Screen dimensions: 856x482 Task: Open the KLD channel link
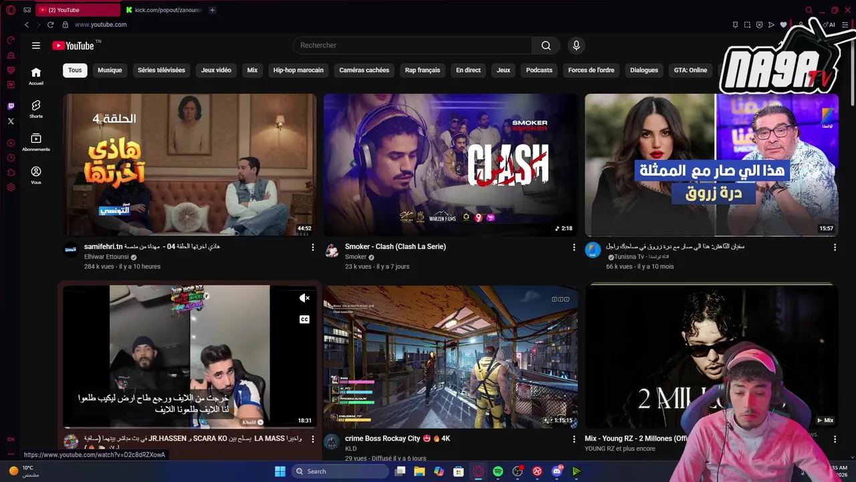click(x=350, y=449)
